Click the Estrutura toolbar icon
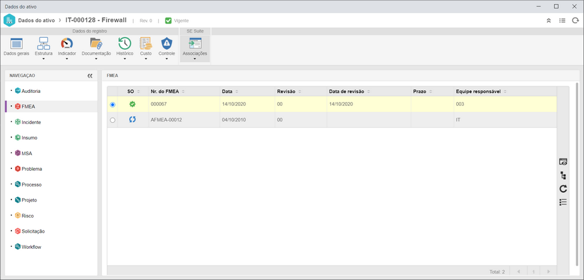584x280 pixels. [x=43, y=44]
